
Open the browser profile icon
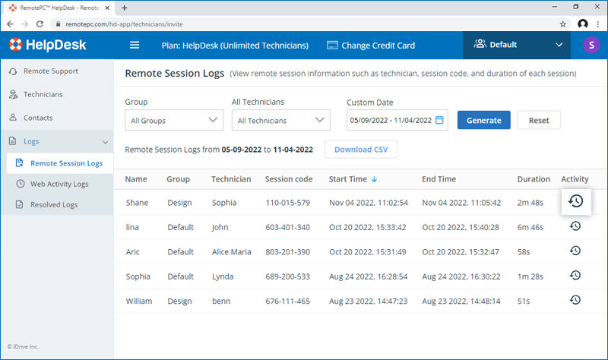click(582, 24)
